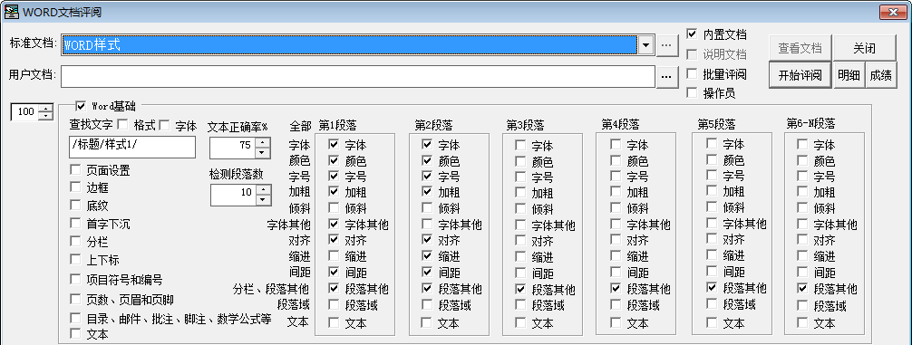Uncheck 段落其他 under 第6-N段落
This screenshot has height=345, width=912.
point(802,288)
